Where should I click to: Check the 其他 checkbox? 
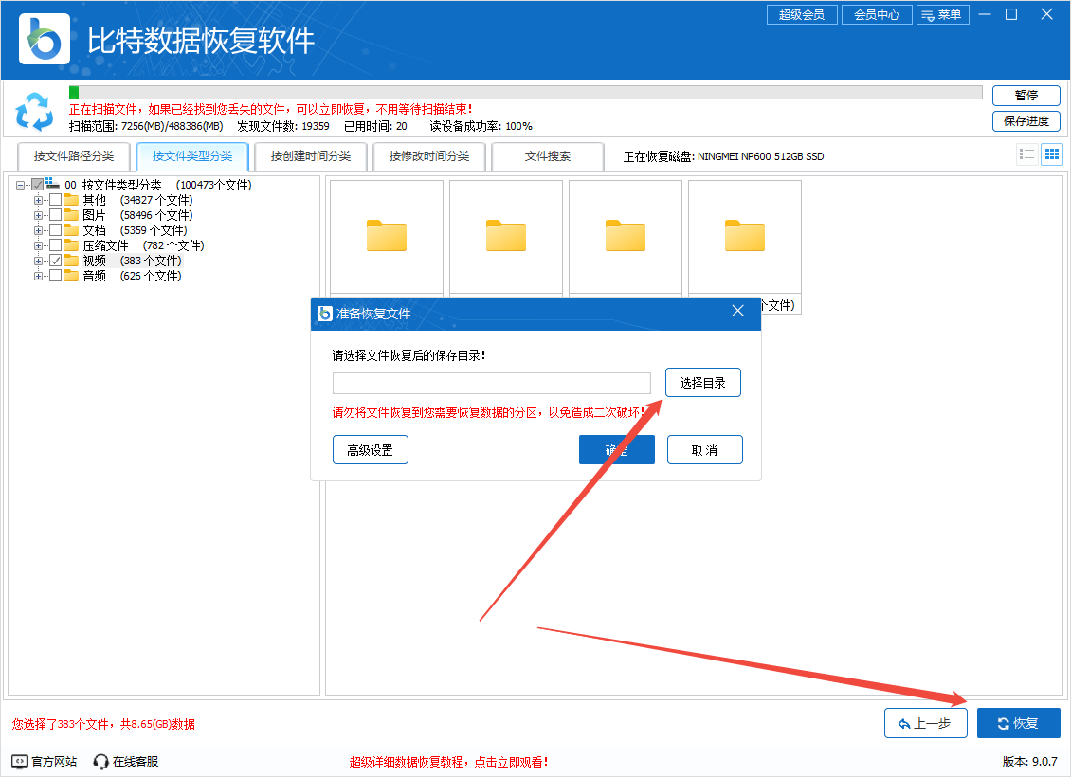[x=55, y=200]
